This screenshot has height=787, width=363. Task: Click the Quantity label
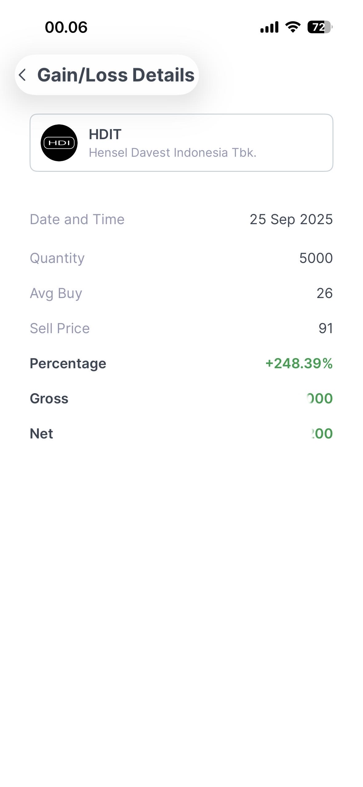(x=57, y=258)
